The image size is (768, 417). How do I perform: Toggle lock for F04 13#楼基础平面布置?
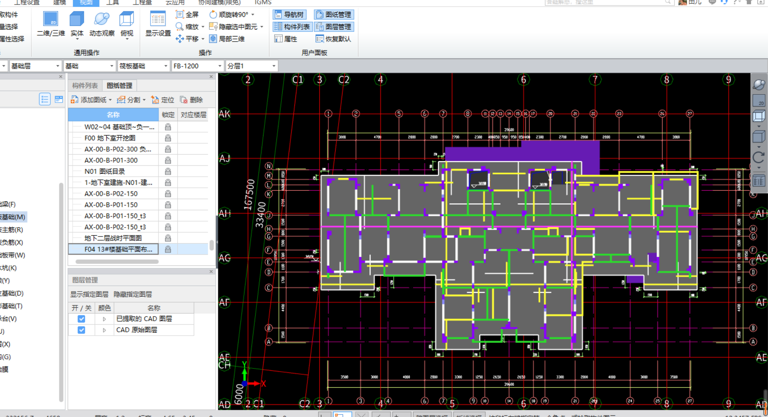(168, 249)
